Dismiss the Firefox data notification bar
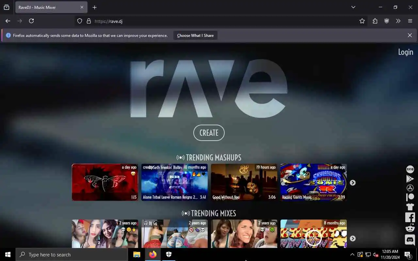This screenshot has width=418, height=261. pos(410,35)
